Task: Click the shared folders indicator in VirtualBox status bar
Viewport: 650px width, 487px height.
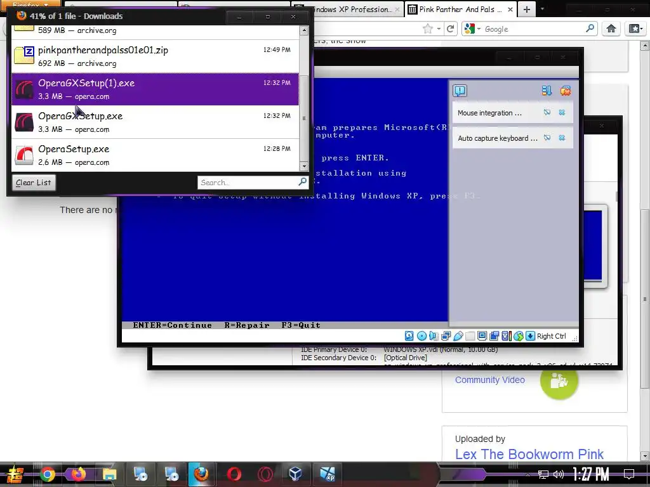Action: coord(470,336)
